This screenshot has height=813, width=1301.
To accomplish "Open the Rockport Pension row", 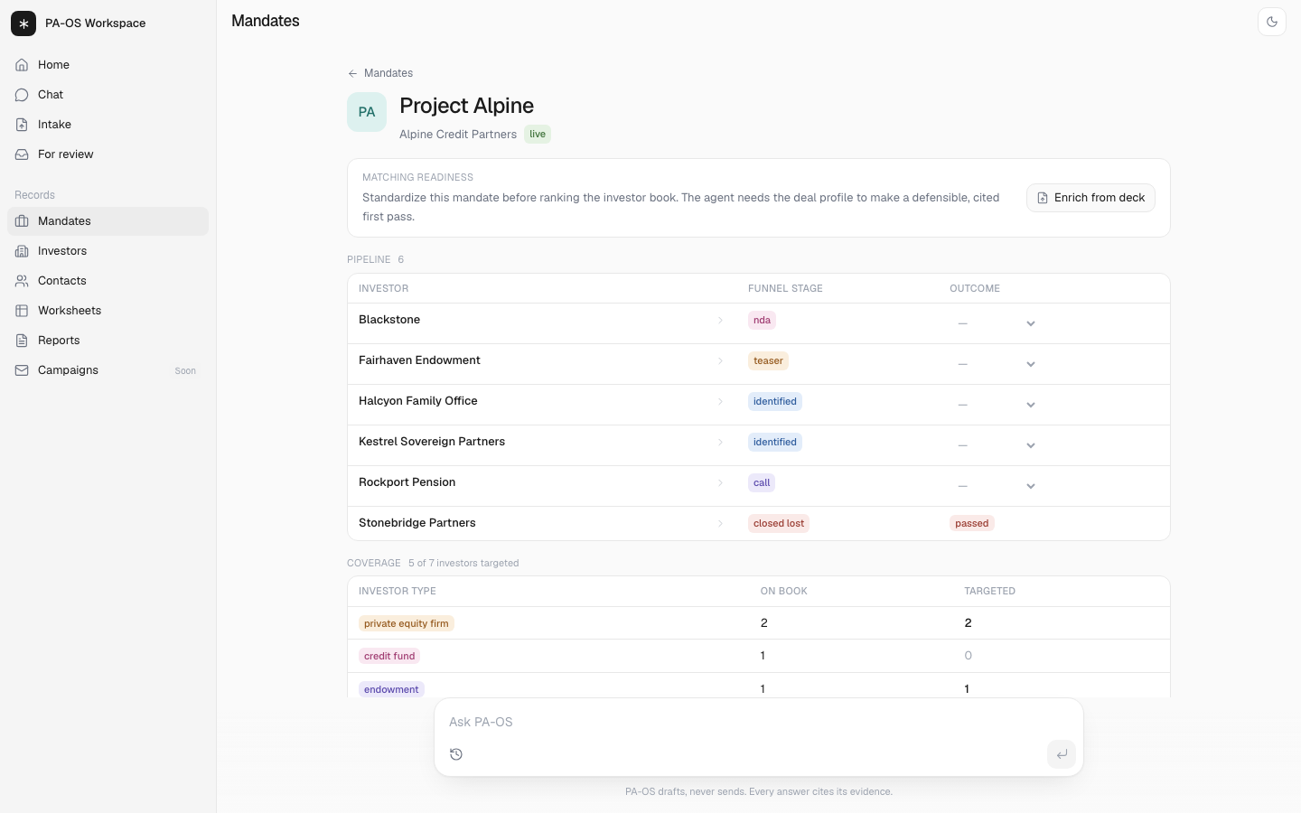I will [759, 486].
